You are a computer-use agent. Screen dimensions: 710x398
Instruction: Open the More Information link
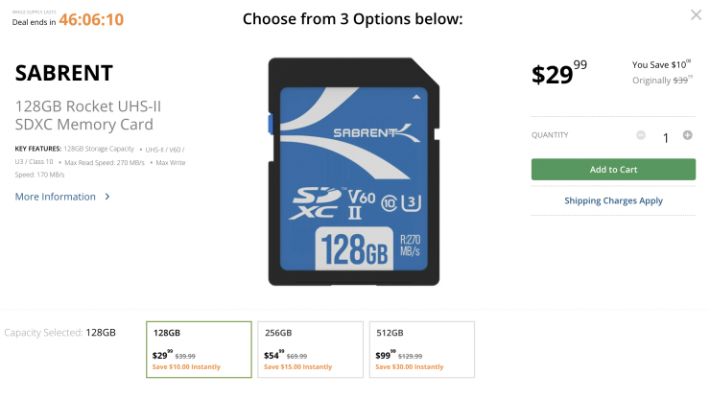56,197
